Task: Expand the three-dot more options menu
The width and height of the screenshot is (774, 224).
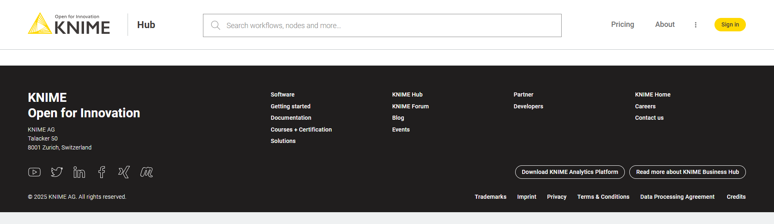Action: [695, 25]
